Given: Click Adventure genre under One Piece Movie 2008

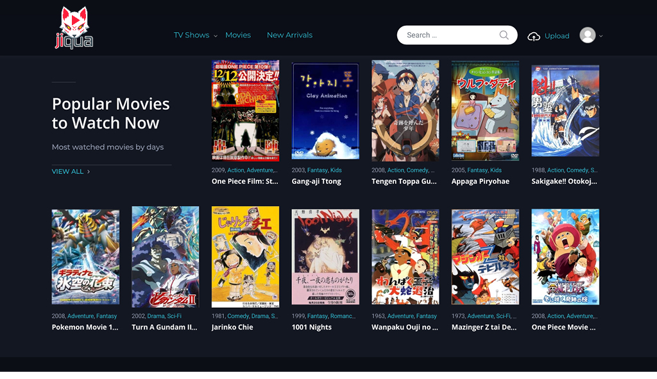Looking at the screenshot, I should click(580, 316).
